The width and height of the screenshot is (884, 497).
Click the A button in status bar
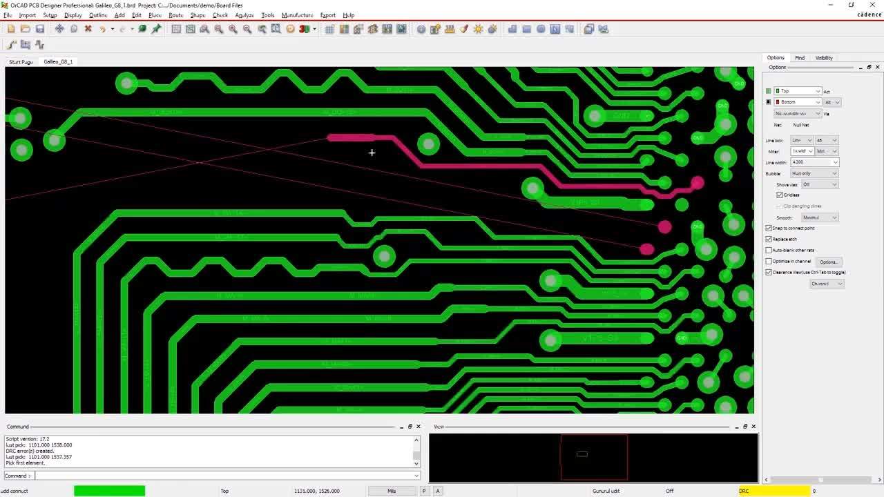(438, 491)
